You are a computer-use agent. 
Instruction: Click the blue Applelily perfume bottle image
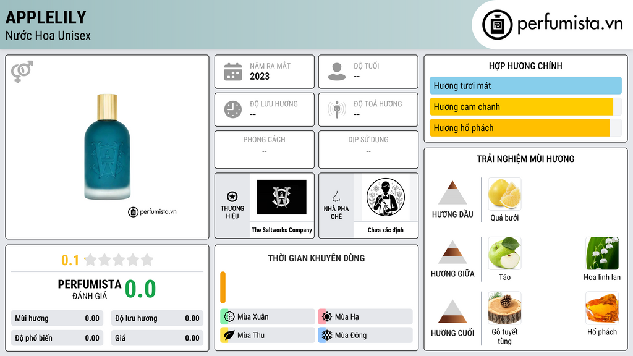[x=107, y=147]
